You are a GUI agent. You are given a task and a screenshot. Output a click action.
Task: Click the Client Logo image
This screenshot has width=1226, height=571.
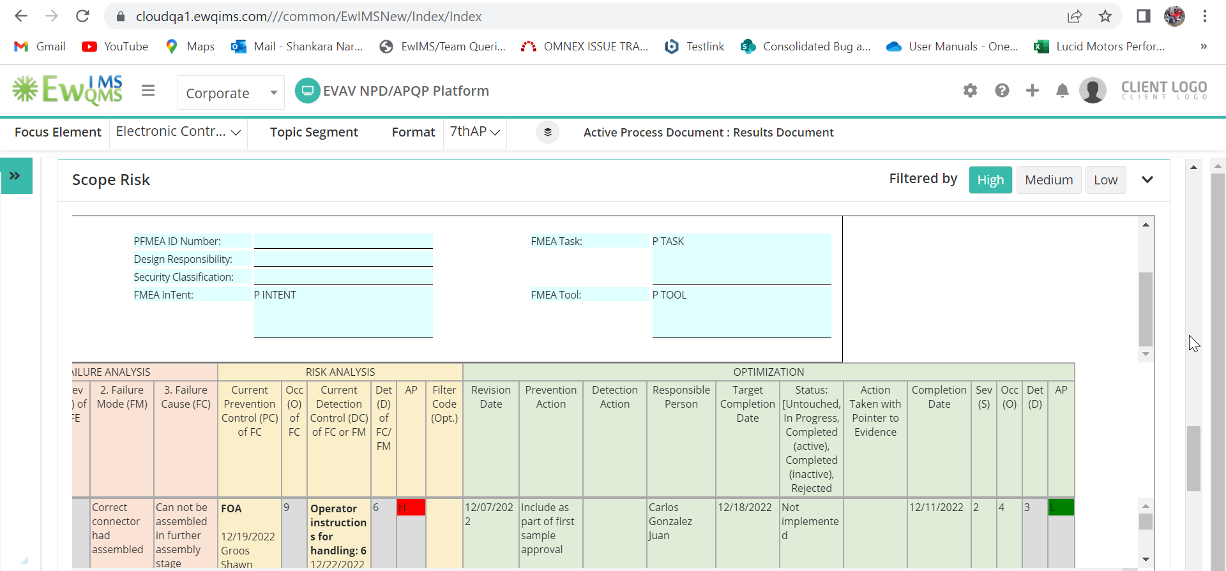[1164, 90]
